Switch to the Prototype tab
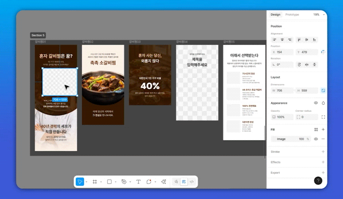Screen dimensions: 343x199 point(292,15)
